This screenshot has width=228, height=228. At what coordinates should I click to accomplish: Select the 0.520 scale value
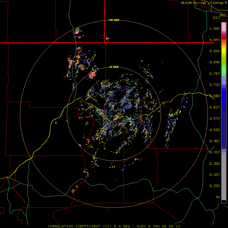click(x=215, y=130)
